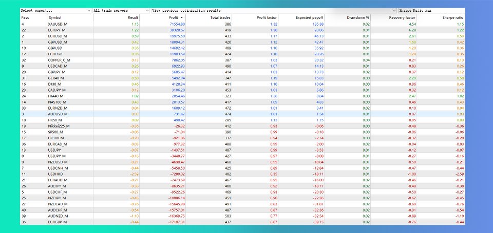The height and width of the screenshot is (233, 493).
Task: Click the profit value 19975.50
Action: click(177, 36)
